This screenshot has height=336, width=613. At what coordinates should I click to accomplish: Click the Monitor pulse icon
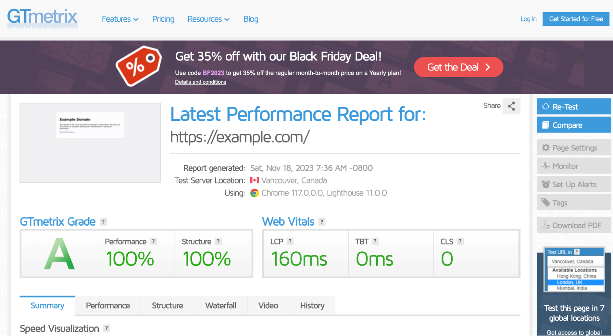point(546,166)
